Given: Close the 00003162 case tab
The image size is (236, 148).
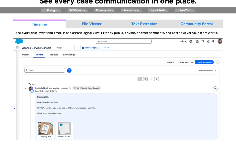Looking at the screenshot, I should (x=108, y=48).
